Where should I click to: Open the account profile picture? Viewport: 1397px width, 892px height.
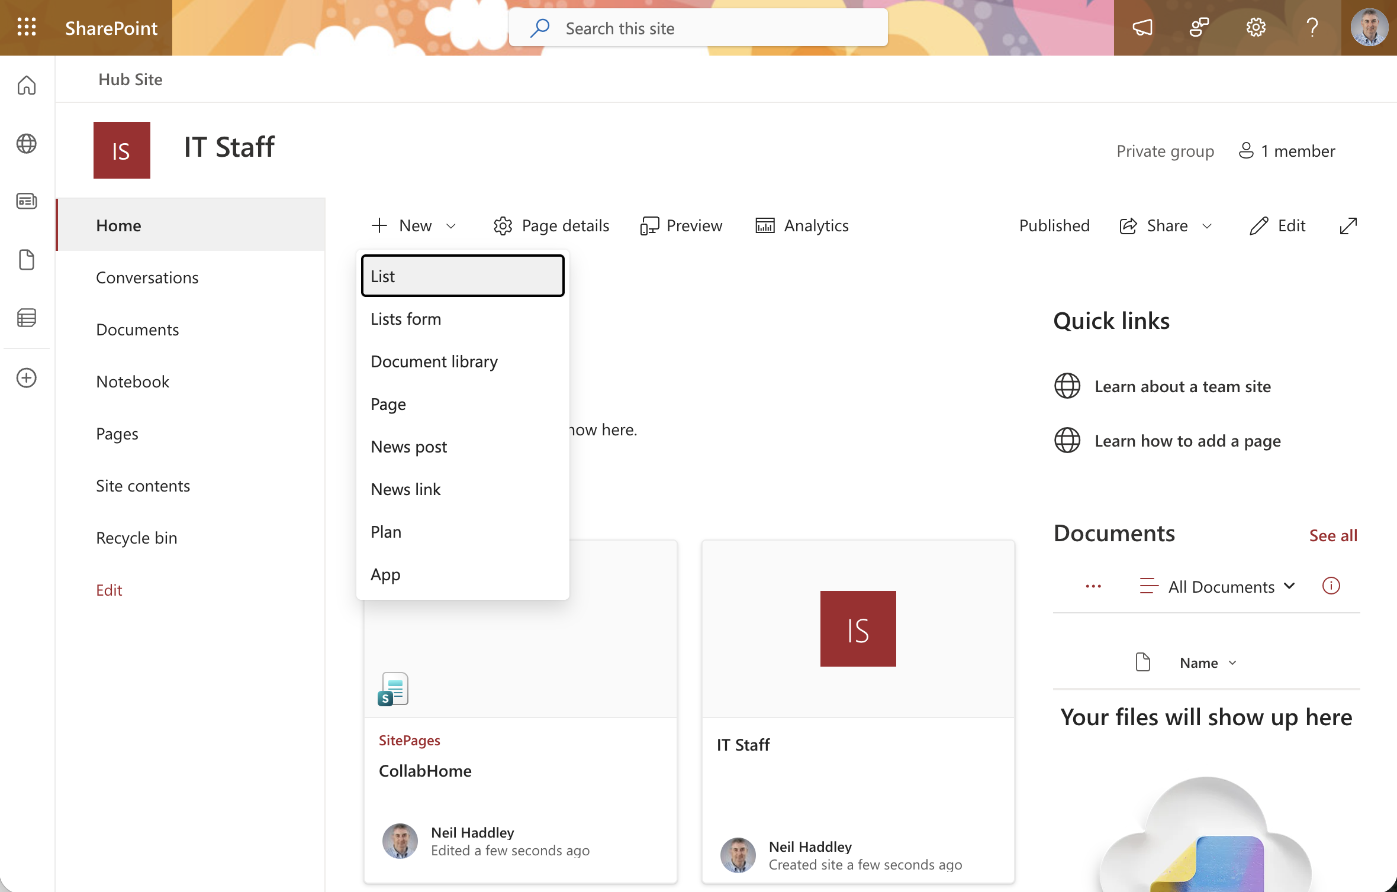(1369, 27)
